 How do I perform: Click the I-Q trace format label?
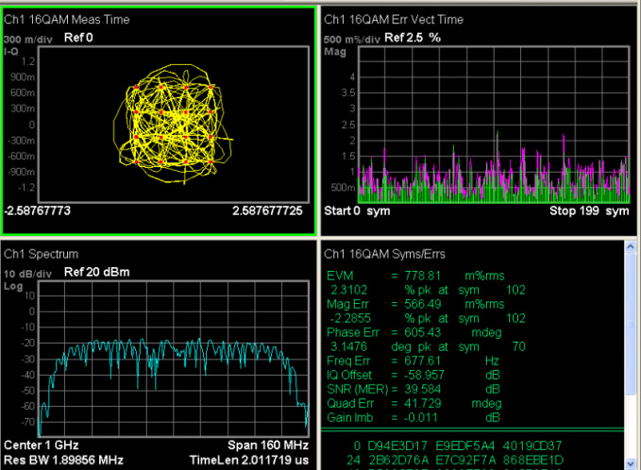tap(12, 50)
